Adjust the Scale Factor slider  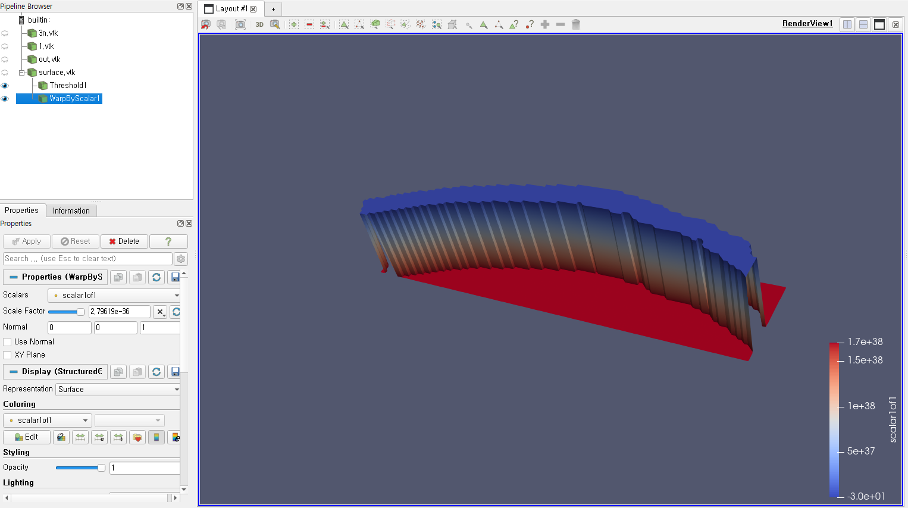(67, 312)
